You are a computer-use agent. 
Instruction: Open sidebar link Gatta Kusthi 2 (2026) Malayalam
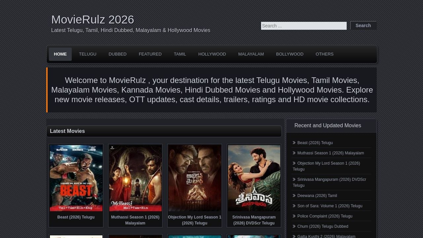point(326,236)
